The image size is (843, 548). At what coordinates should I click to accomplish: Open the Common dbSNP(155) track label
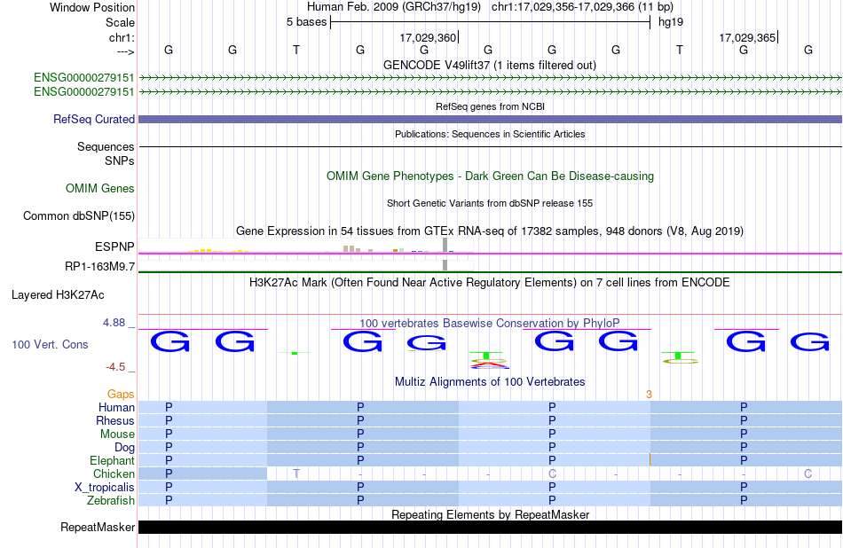pyautogui.click(x=79, y=216)
